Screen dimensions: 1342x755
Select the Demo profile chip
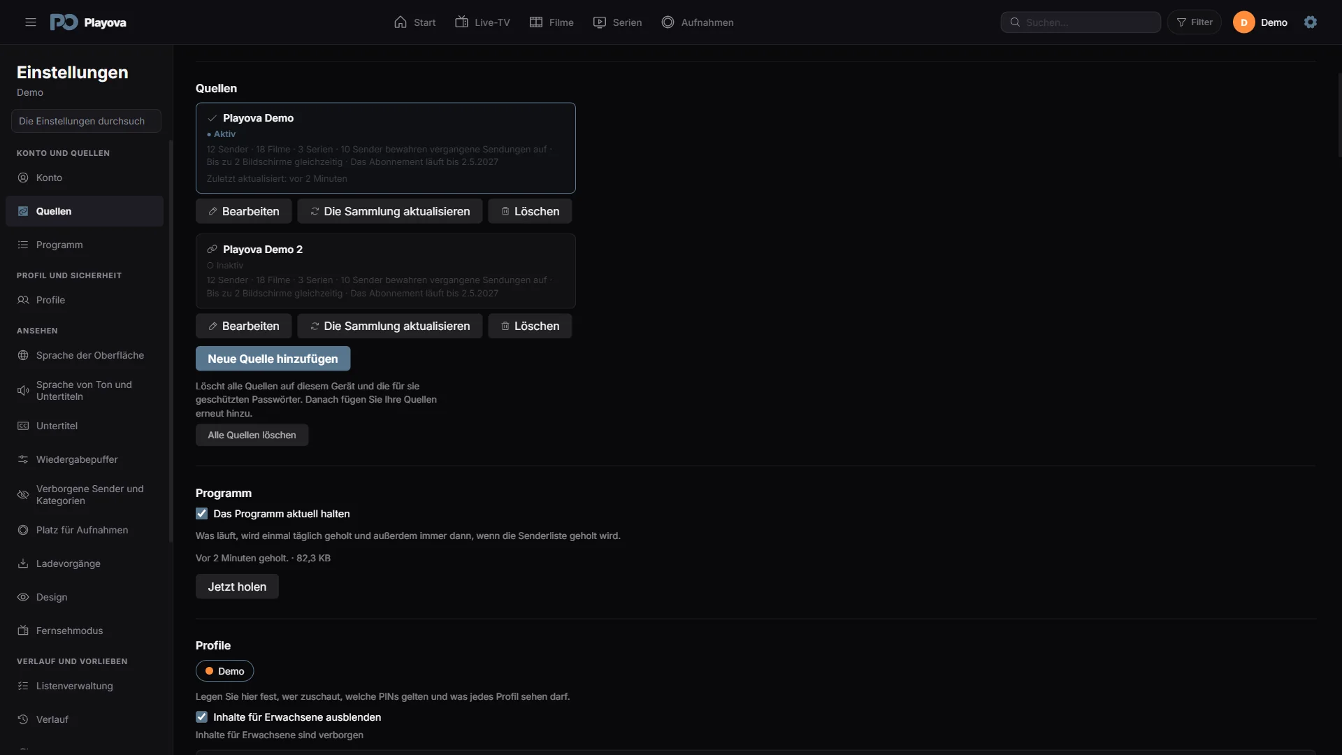[x=225, y=671]
